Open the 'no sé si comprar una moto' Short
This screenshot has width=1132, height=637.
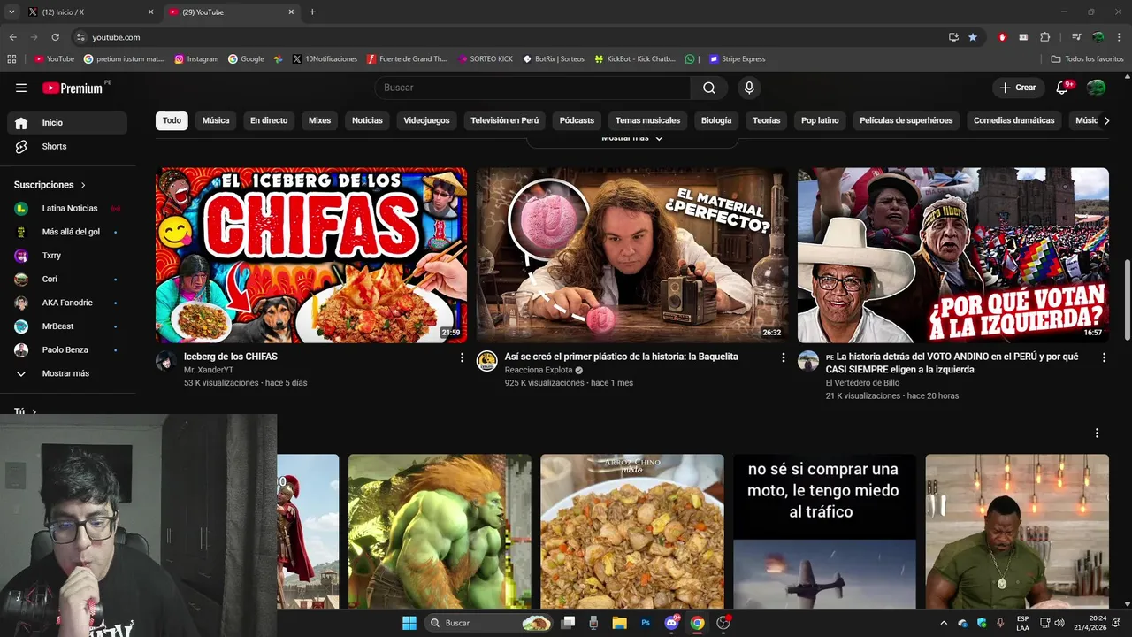pos(824,531)
